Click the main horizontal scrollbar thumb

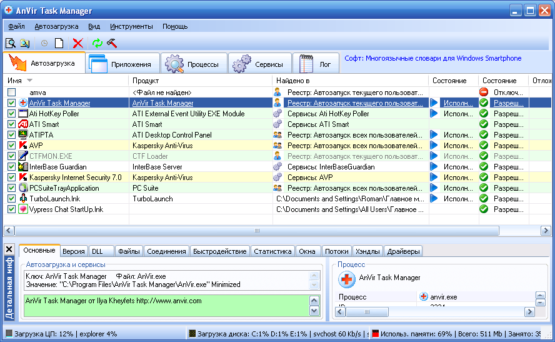pyautogui.click(x=257, y=231)
